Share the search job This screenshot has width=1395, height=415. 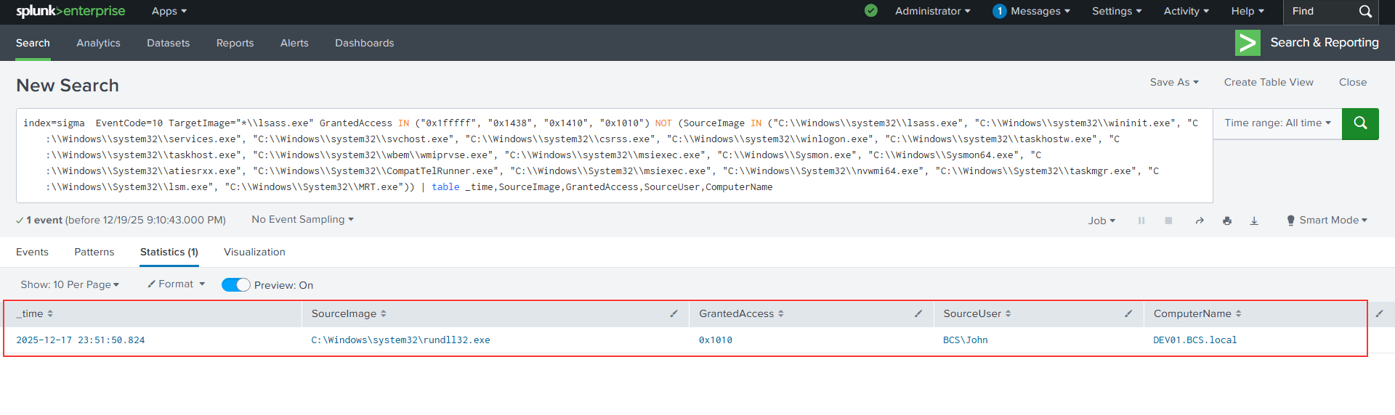(1200, 221)
